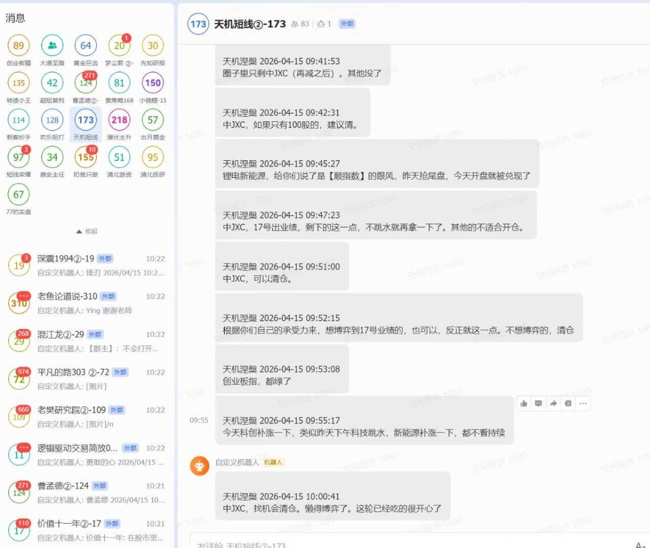
Task: Click the orange robot avatar of 自定义机器人
Action: point(199,466)
